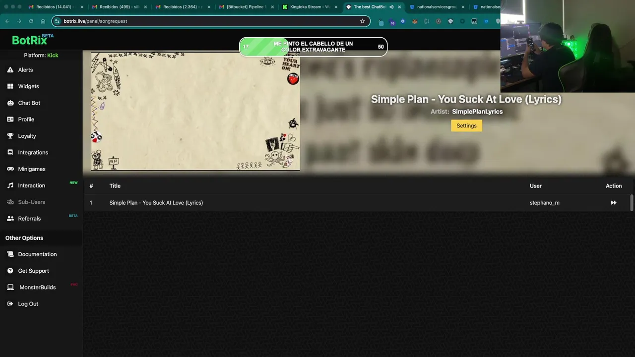Click the Integrations icon in sidebar
This screenshot has width=635, height=357.
pyautogui.click(x=10, y=152)
